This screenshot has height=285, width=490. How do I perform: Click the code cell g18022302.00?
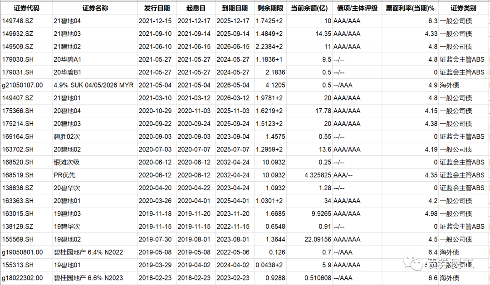coord(26,278)
